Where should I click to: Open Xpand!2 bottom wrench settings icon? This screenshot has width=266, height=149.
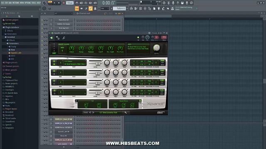[126, 113]
